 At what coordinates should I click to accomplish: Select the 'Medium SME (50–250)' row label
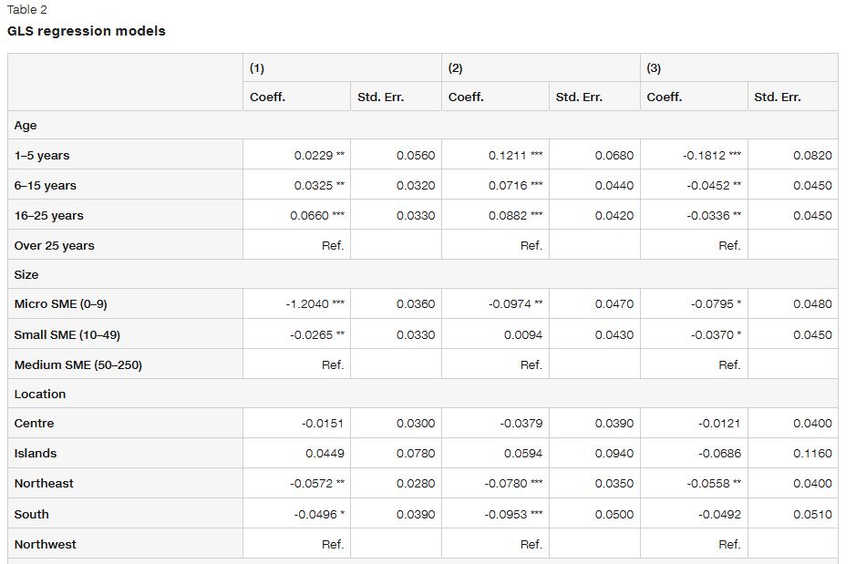(78, 364)
